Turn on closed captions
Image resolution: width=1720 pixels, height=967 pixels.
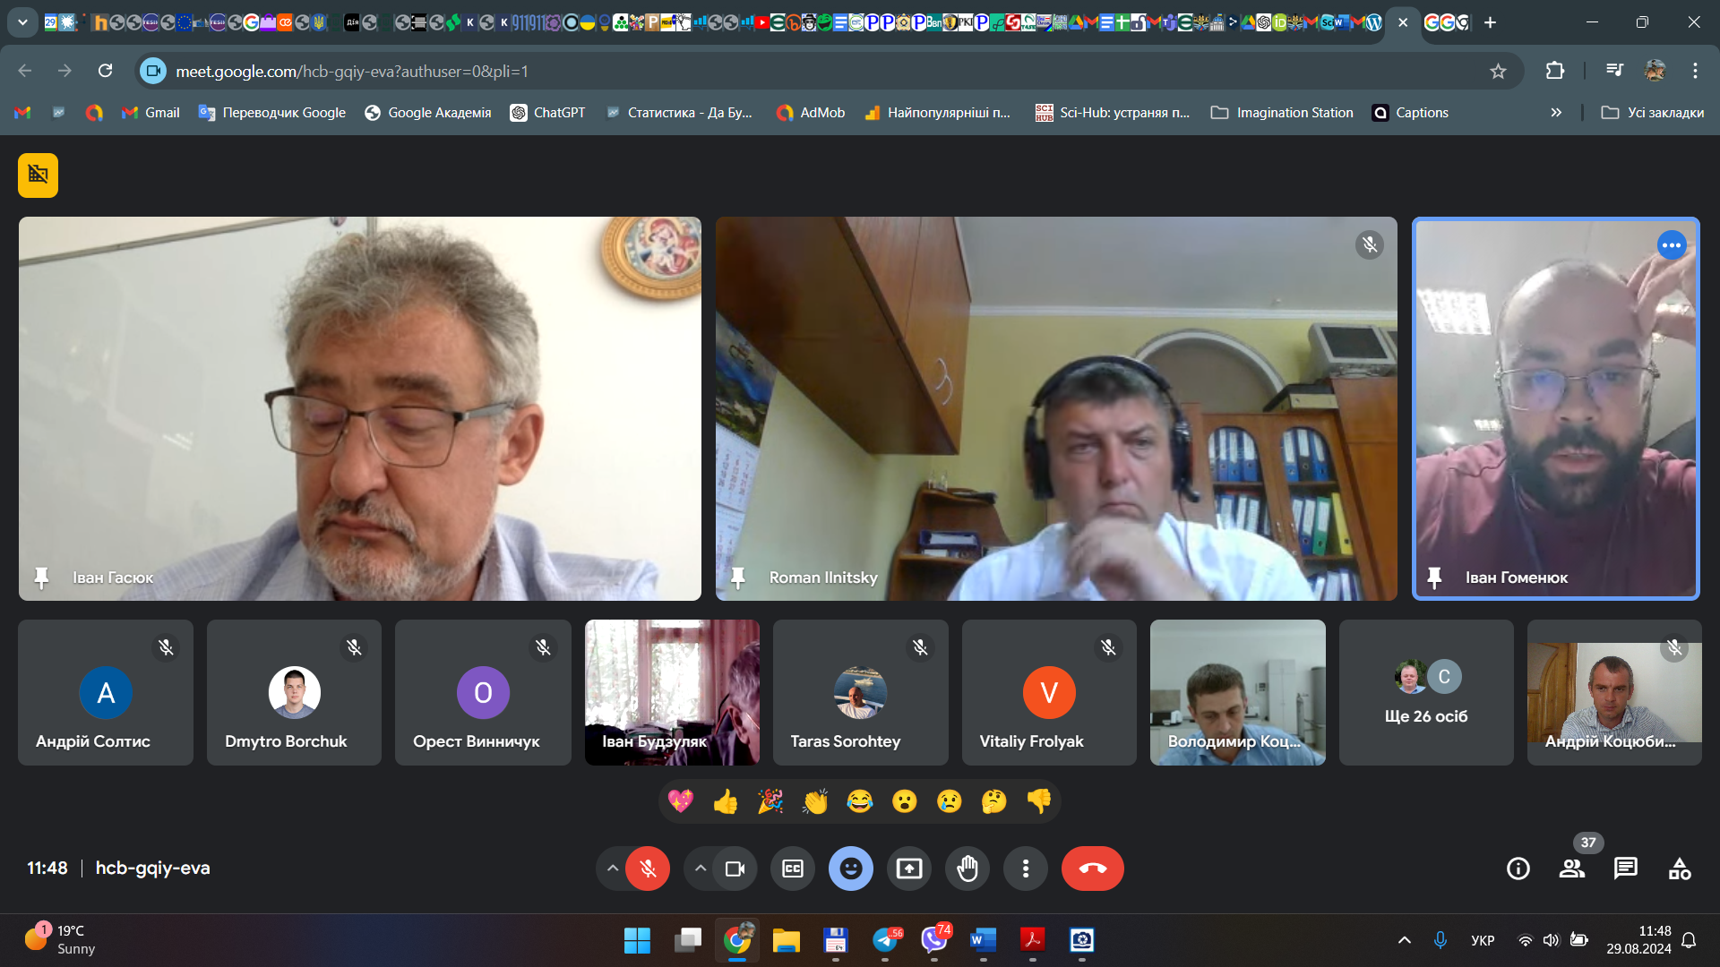coord(793,869)
